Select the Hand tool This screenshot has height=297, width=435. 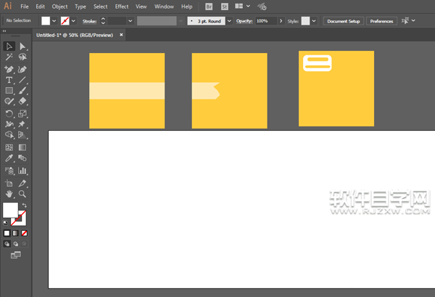point(9,194)
